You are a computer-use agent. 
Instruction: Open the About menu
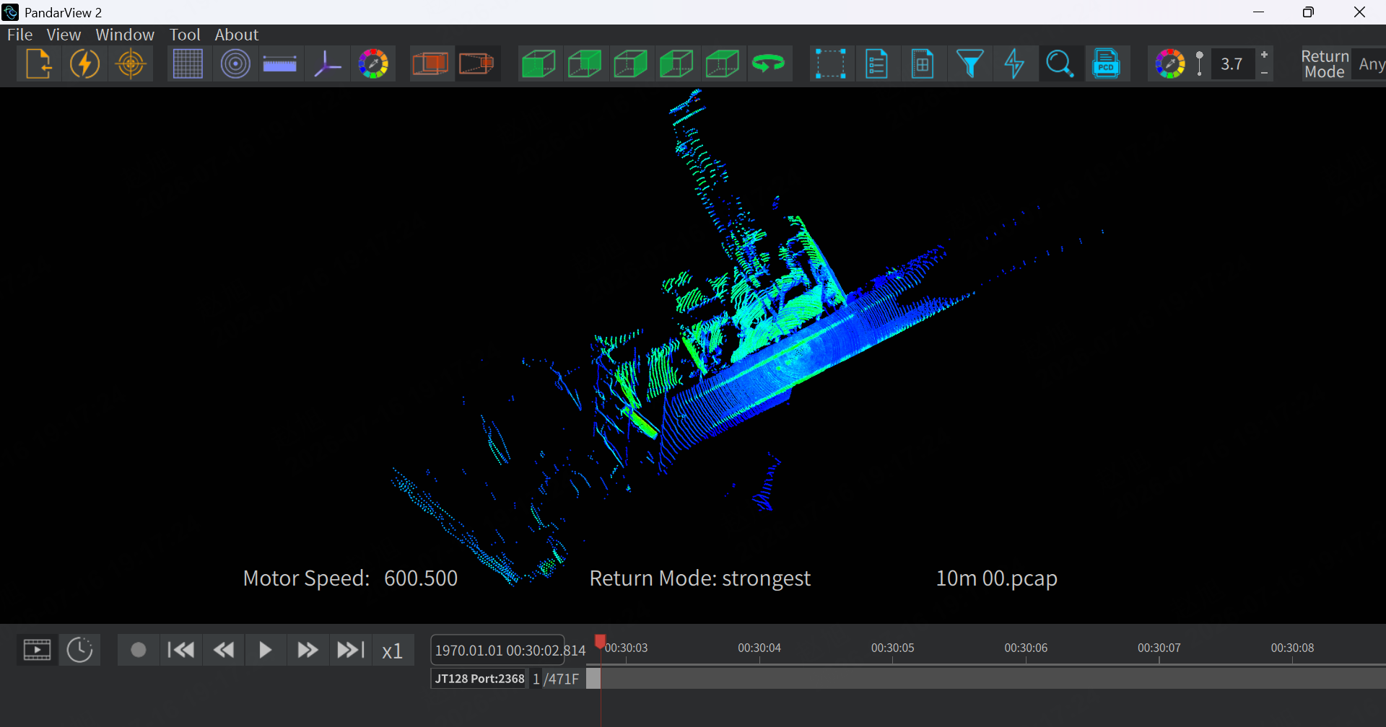point(236,35)
